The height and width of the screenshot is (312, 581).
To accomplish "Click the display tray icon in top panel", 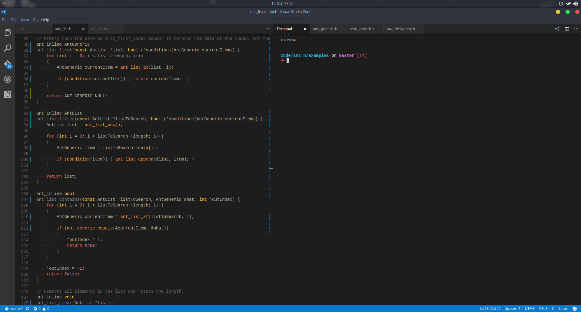I will tap(561, 4).
